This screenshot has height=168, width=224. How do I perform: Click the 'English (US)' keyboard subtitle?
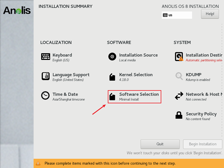61,60
